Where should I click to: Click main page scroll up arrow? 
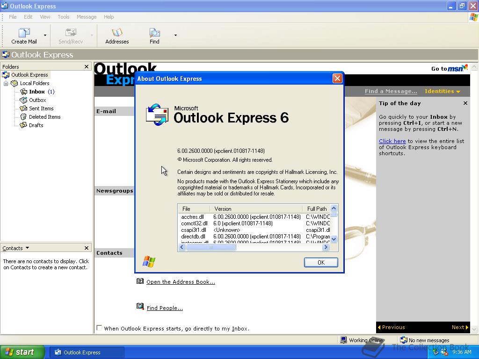(x=474, y=66)
